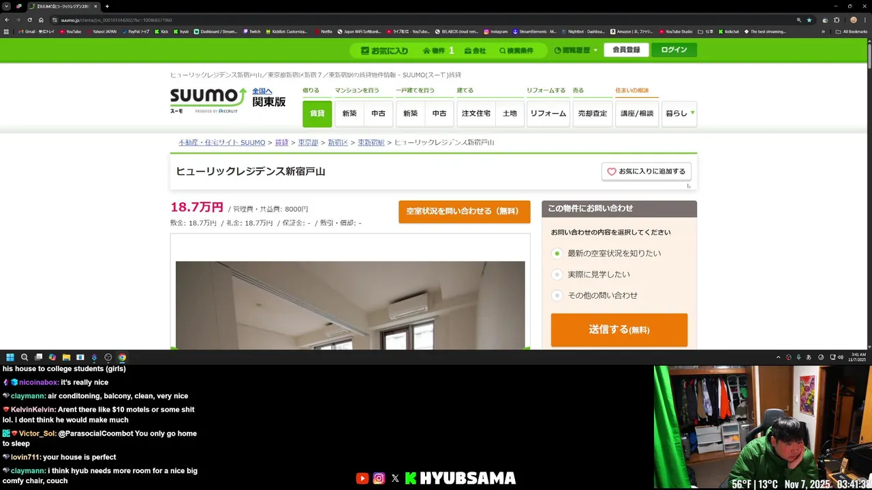Open the お気に入り link in the header
Screen dimensions: 872x490
coord(385,50)
